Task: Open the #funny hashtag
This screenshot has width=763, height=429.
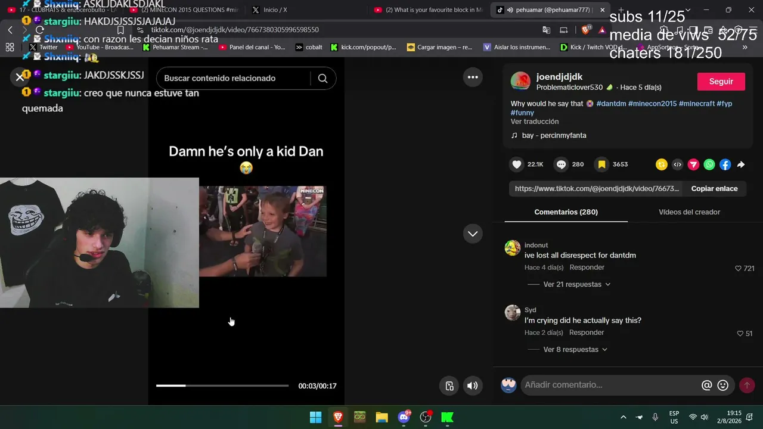Action: (522, 113)
